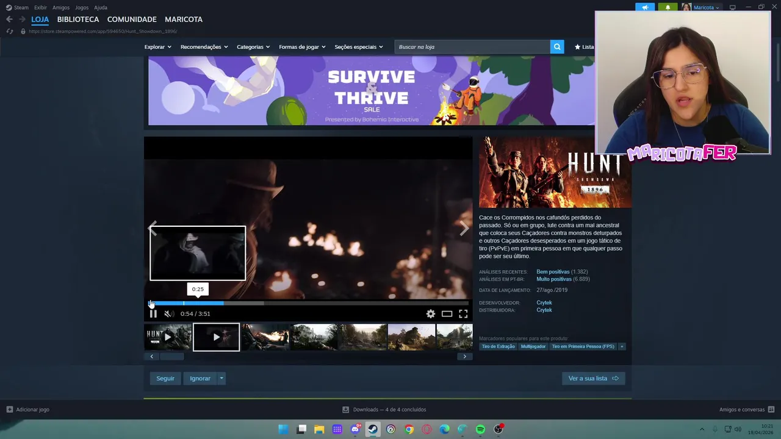Select the Tiro em Primeira Pessoa (FPS) tag
The width and height of the screenshot is (781, 439).
coord(583,346)
